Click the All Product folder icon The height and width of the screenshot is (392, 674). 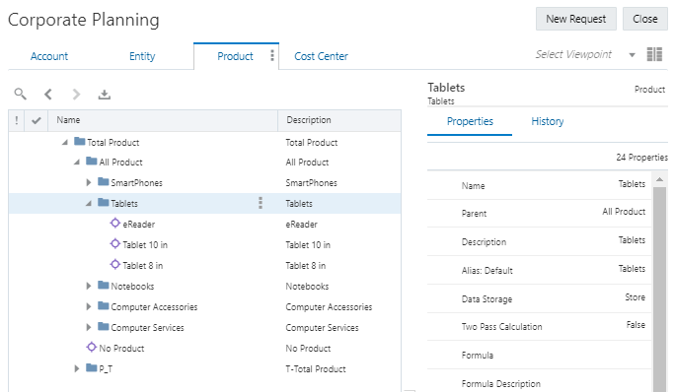(x=91, y=161)
